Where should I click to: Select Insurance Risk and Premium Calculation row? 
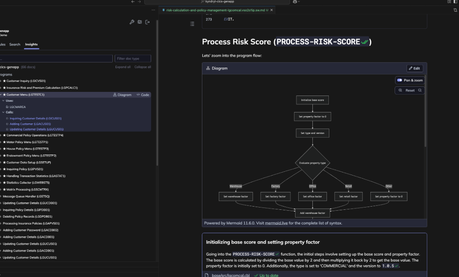click(42, 88)
